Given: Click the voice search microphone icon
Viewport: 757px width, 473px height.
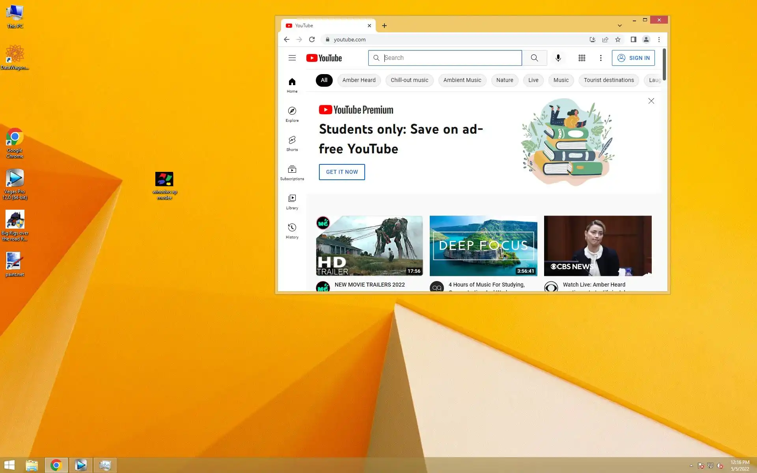Looking at the screenshot, I should point(558,58).
